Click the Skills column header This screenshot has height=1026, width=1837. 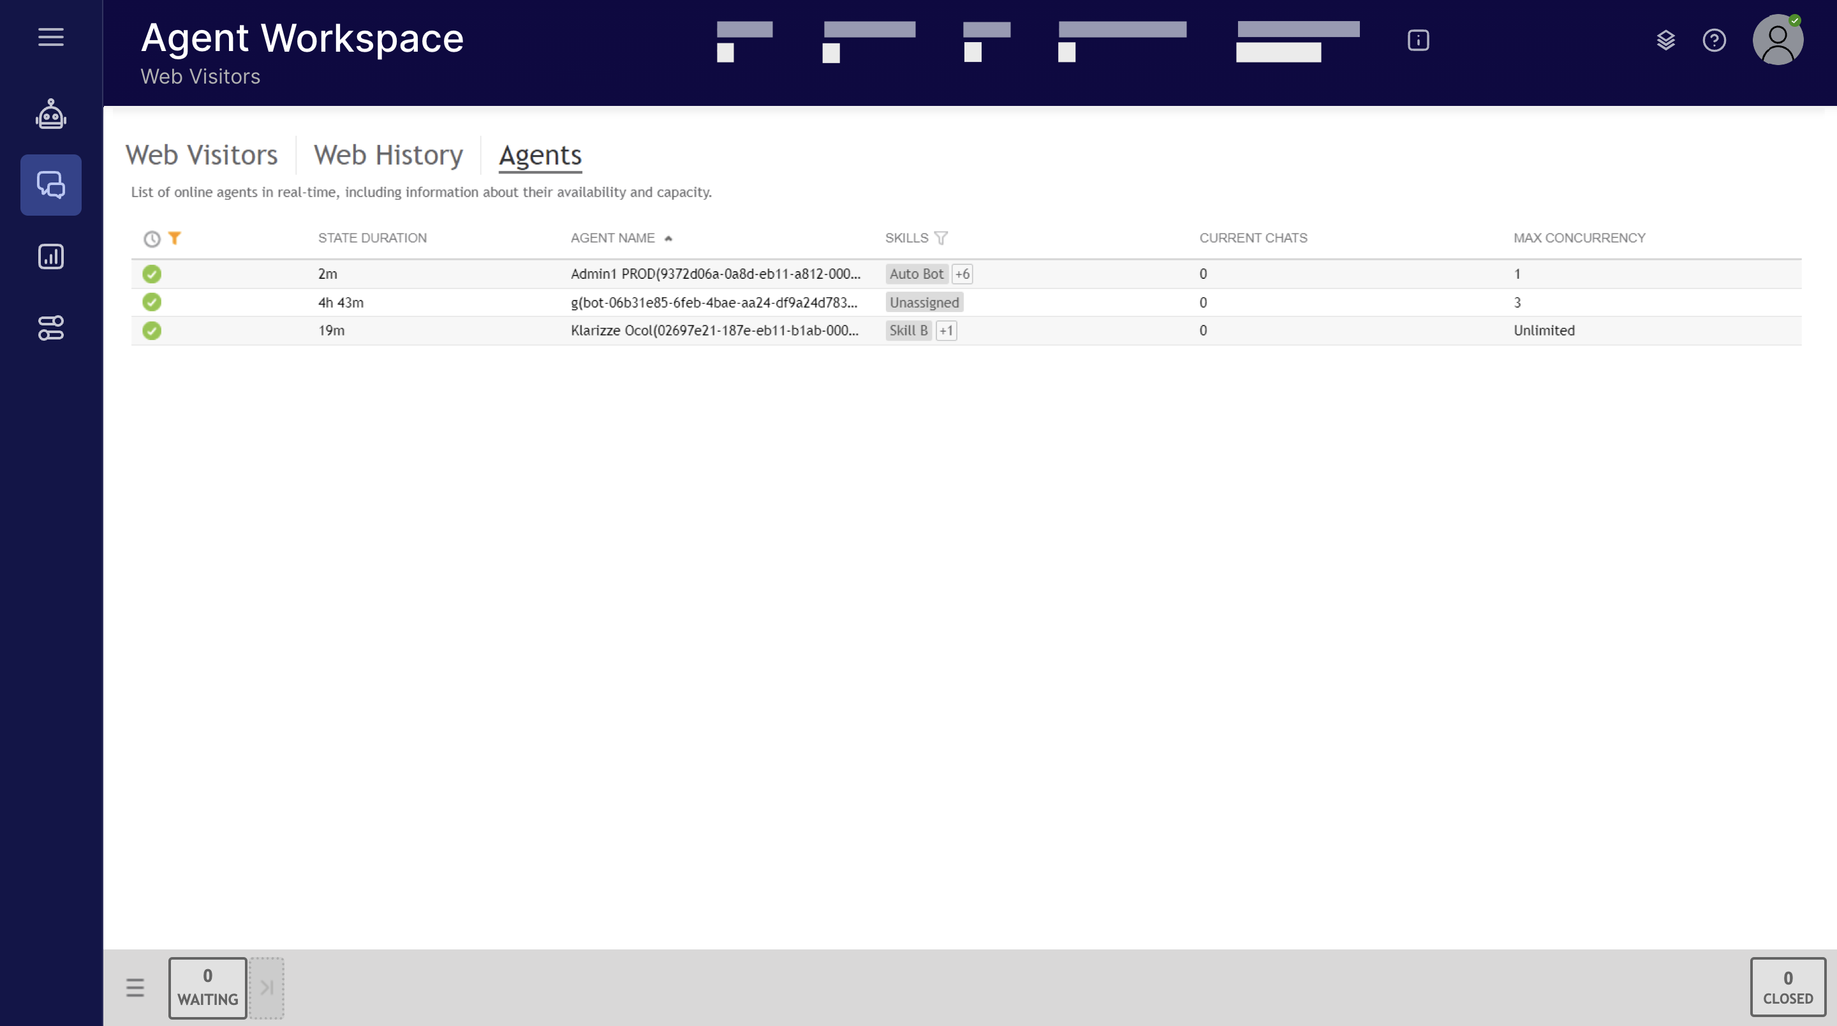pyautogui.click(x=906, y=237)
